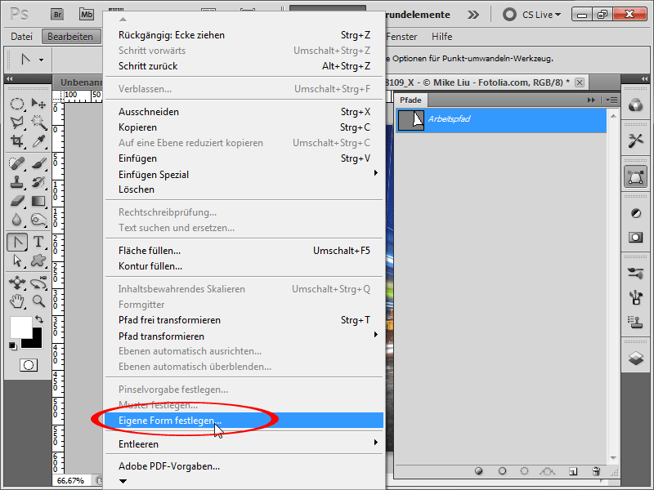Select the Custom Shape tool
The image size is (654, 490).
coord(38,261)
